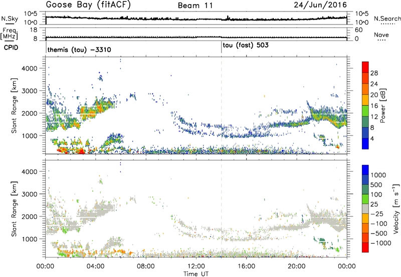This screenshot has width=401, height=277.
Task: Click the '-500' Velocity colorbar tick label
Action: point(379,233)
